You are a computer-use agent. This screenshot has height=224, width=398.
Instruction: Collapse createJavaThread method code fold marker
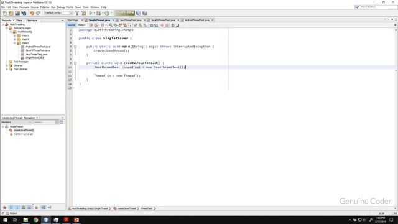(75, 63)
